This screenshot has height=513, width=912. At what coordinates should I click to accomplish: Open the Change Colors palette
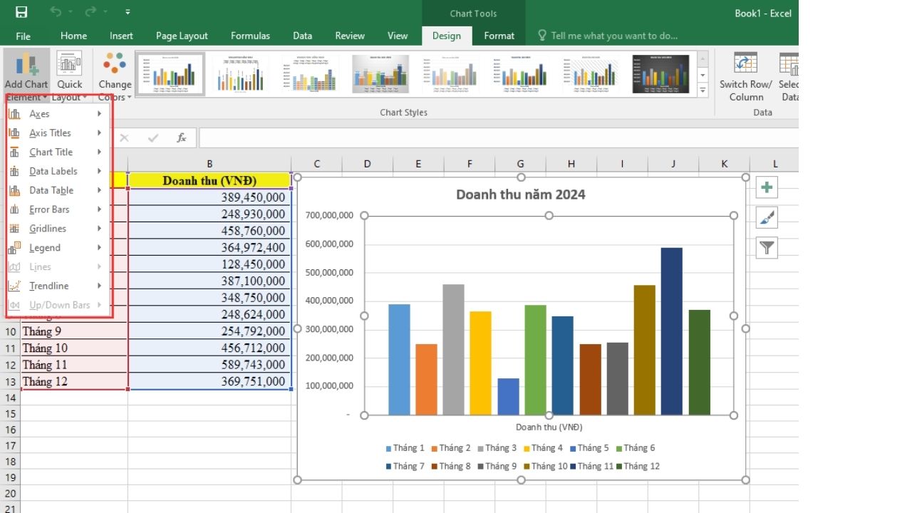tap(115, 71)
